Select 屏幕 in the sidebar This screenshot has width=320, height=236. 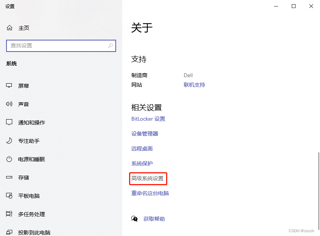[23, 86]
